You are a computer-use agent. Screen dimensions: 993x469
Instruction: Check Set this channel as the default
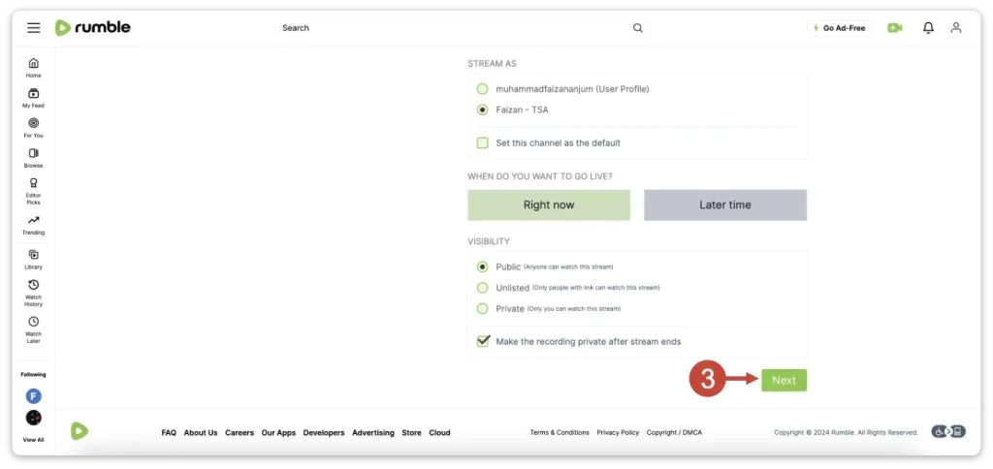tap(483, 142)
